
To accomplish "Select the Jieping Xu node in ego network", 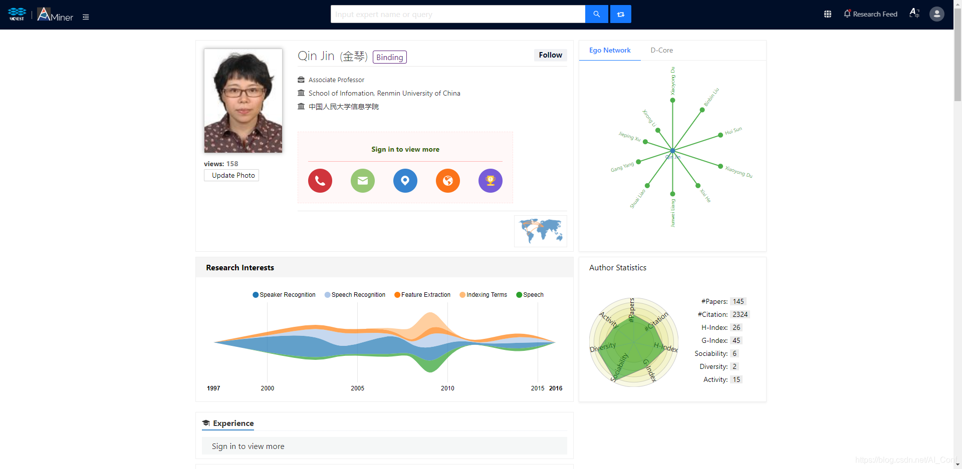I will pyautogui.click(x=645, y=142).
